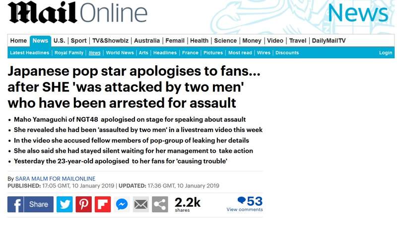Click the comment bubble showing 53

(x=250, y=201)
